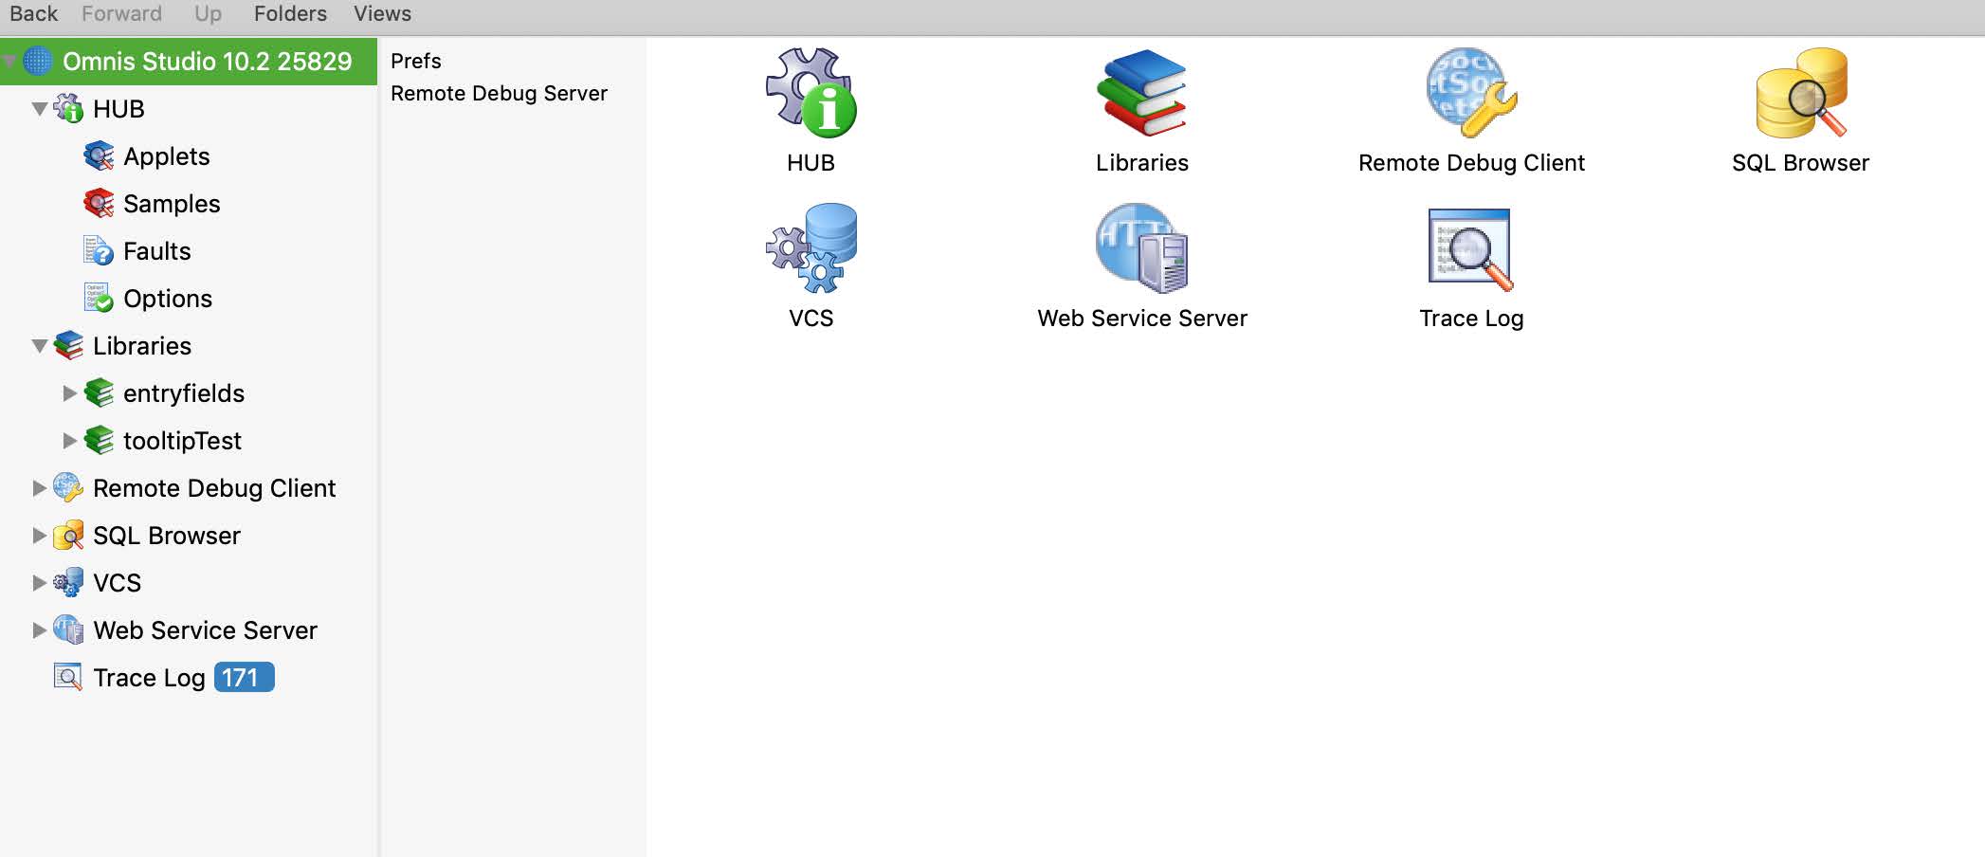Open the Prefs link
This screenshot has width=1985, height=857.
coord(416,61)
